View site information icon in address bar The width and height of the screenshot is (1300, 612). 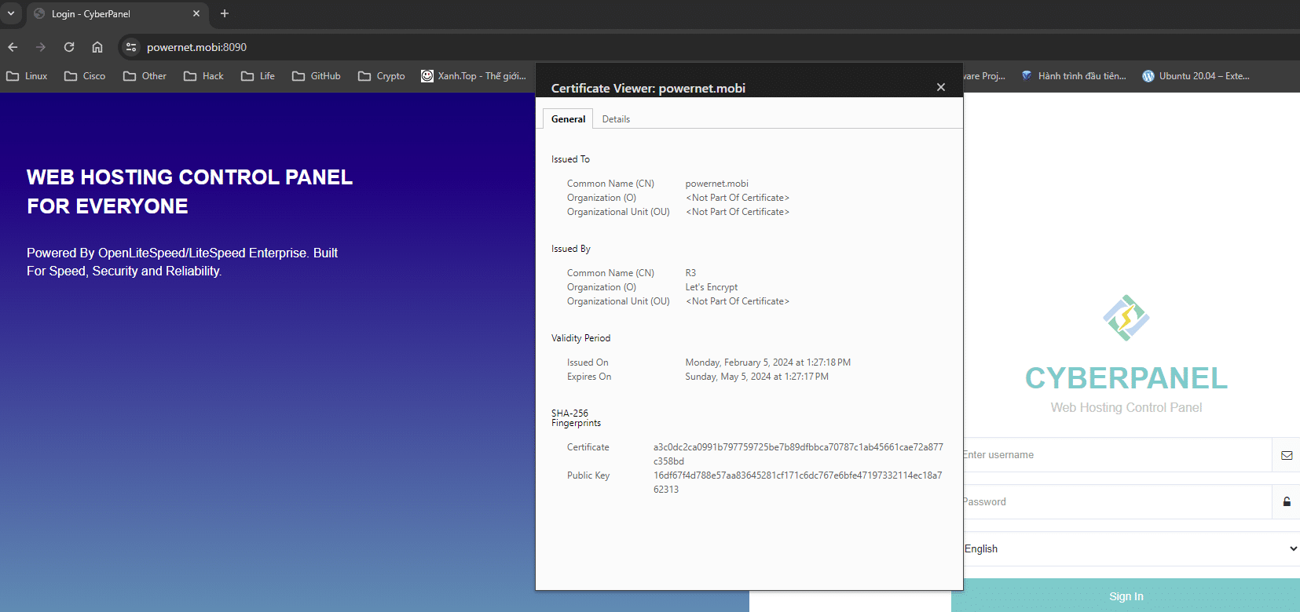[x=131, y=47]
